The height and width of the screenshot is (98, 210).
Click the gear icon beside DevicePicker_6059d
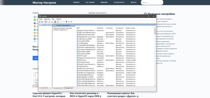[x=77, y=51]
